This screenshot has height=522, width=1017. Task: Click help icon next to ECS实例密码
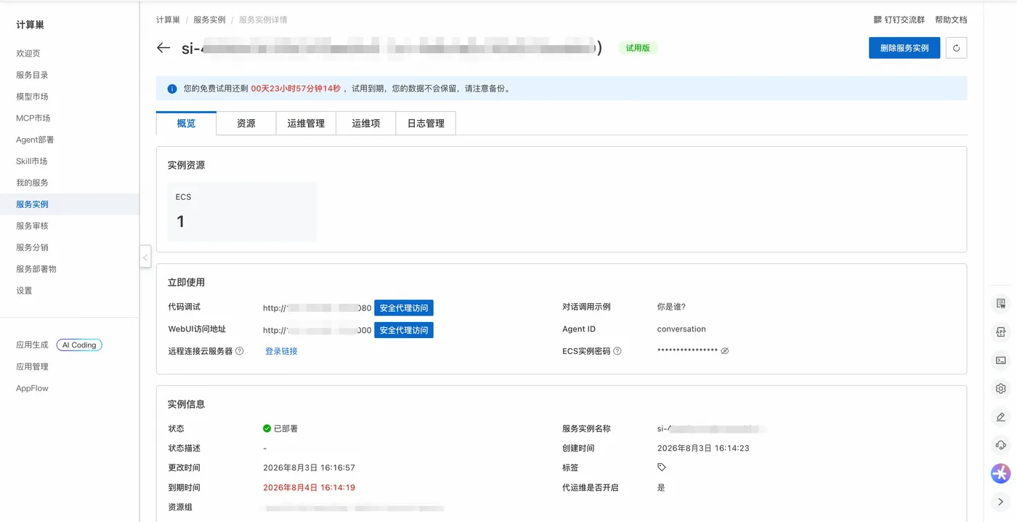point(617,351)
